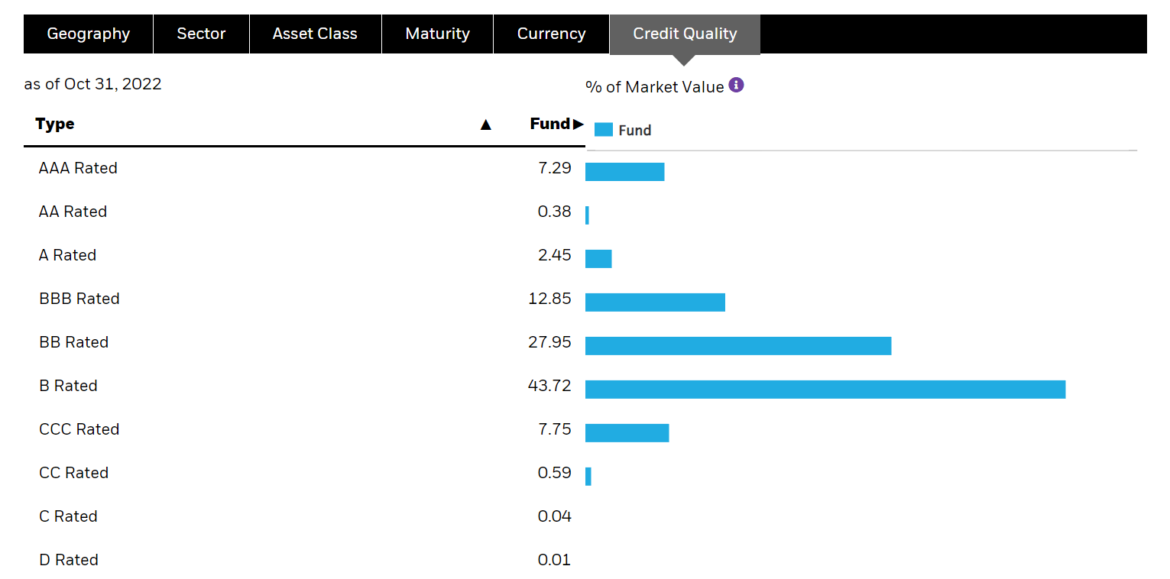Show the Maturity breakdown tab
Screen dimensions: 1170x579
coord(437,34)
